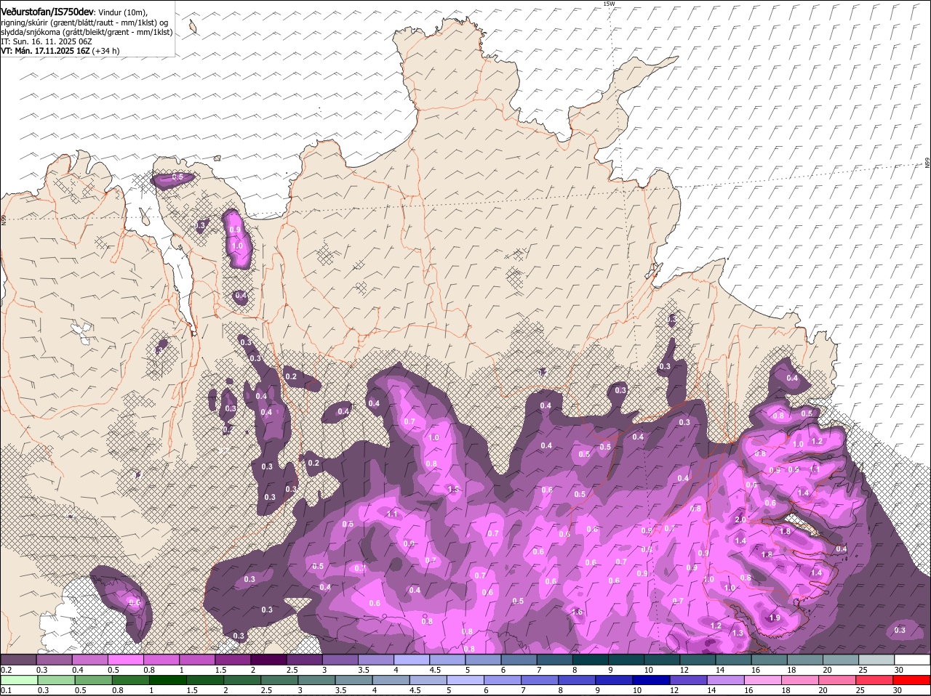Pick the 6–7 steel blue swatch, upper legend
Viewport: 931px width, 696px height.
click(519, 659)
